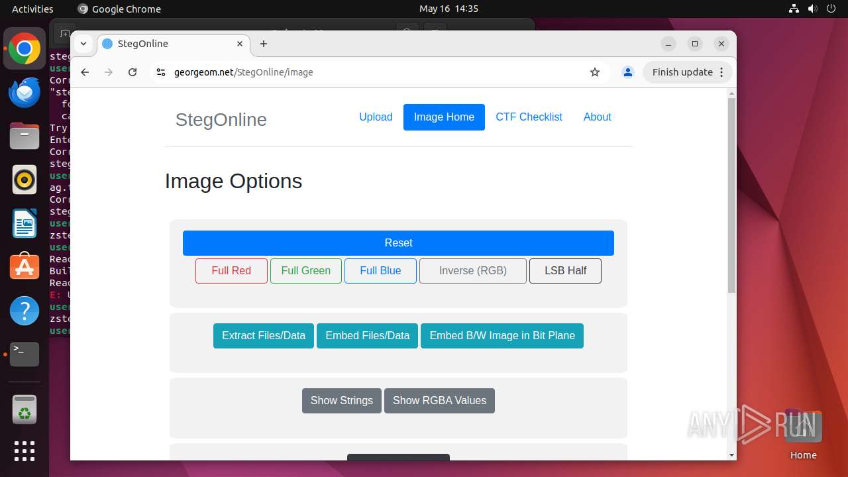Click scrollbar down arrow

coord(731,455)
